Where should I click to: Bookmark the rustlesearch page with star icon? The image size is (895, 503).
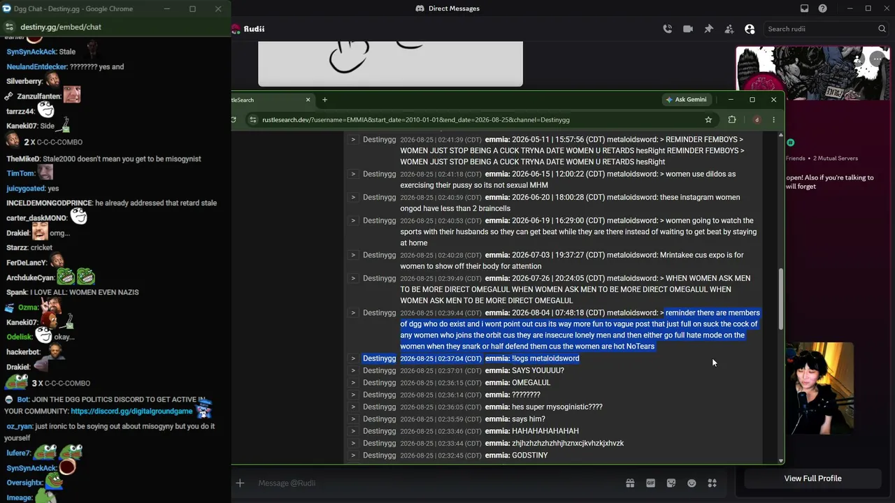(x=708, y=119)
